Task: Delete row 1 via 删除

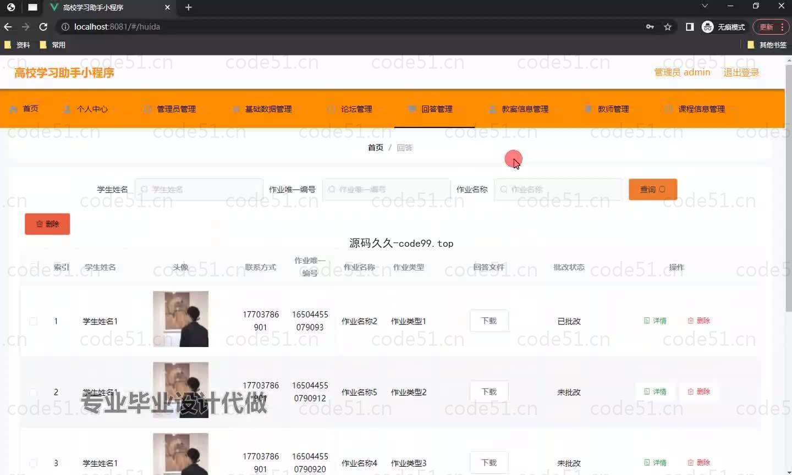Action: click(699, 321)
